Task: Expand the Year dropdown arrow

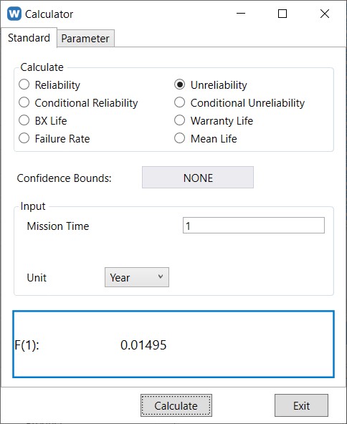Action: (x=161, y=276)
